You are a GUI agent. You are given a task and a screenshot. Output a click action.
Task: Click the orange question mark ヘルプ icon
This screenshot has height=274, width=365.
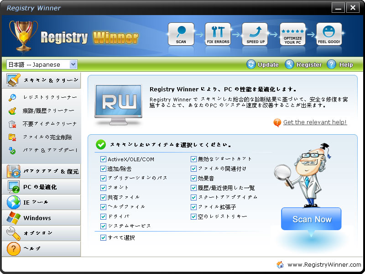13,249
